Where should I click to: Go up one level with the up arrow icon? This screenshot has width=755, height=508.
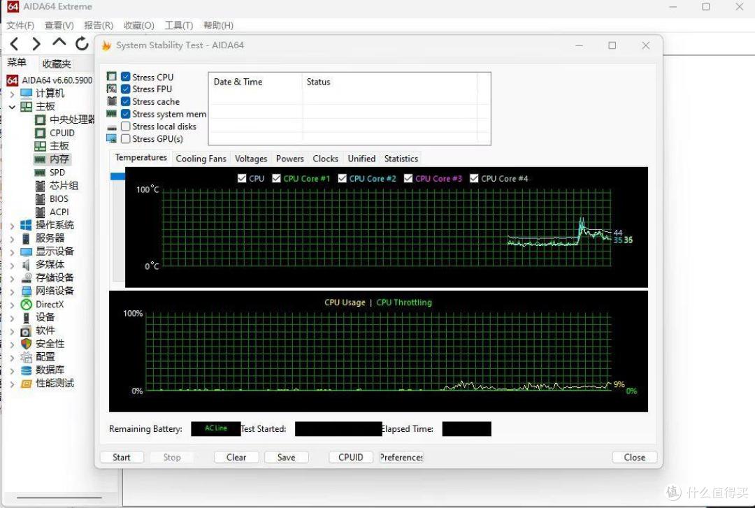click(x=59, y=43)
